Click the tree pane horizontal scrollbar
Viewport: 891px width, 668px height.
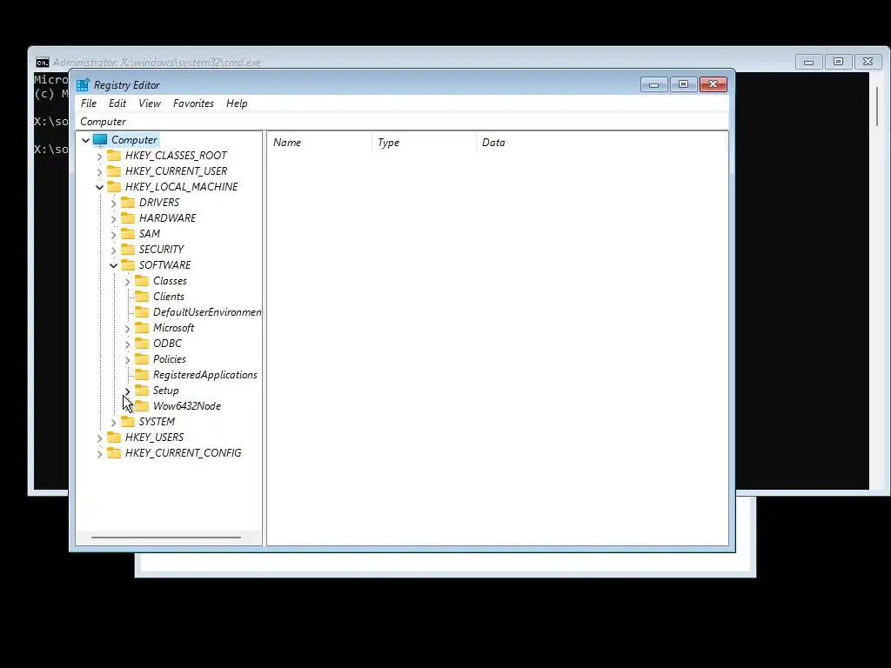(166, 537)
